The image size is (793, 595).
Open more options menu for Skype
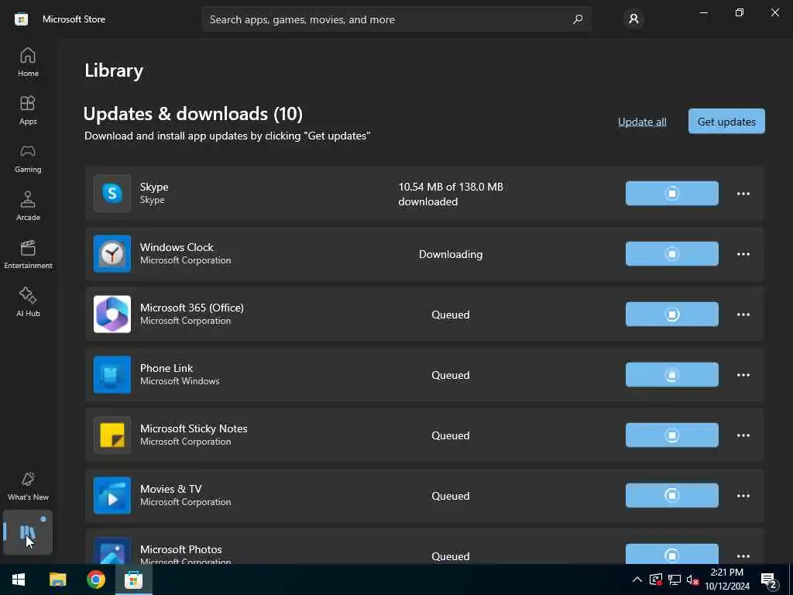coord(743,193)
